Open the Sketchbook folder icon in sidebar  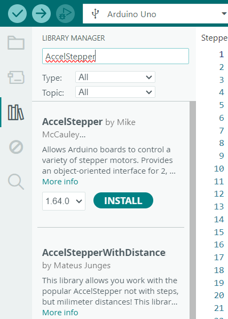click(x=16, y=43)
